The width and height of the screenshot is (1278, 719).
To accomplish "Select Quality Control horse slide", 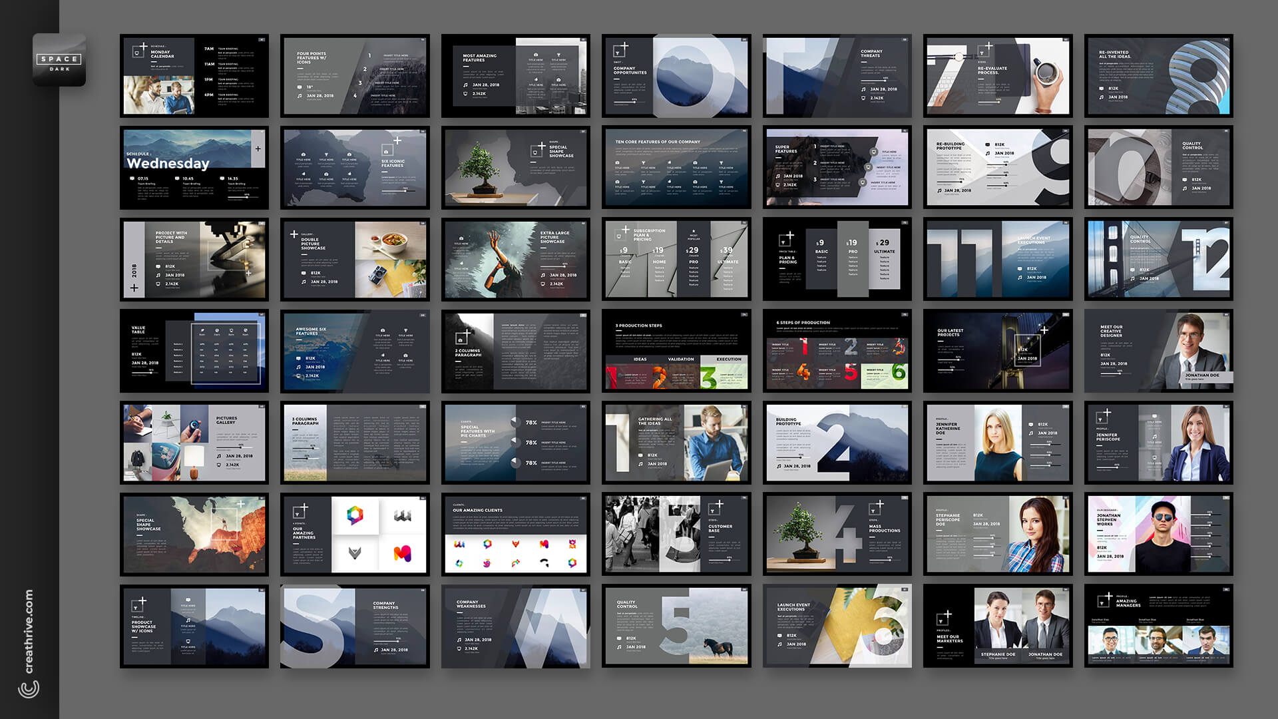I will (676, 626).
